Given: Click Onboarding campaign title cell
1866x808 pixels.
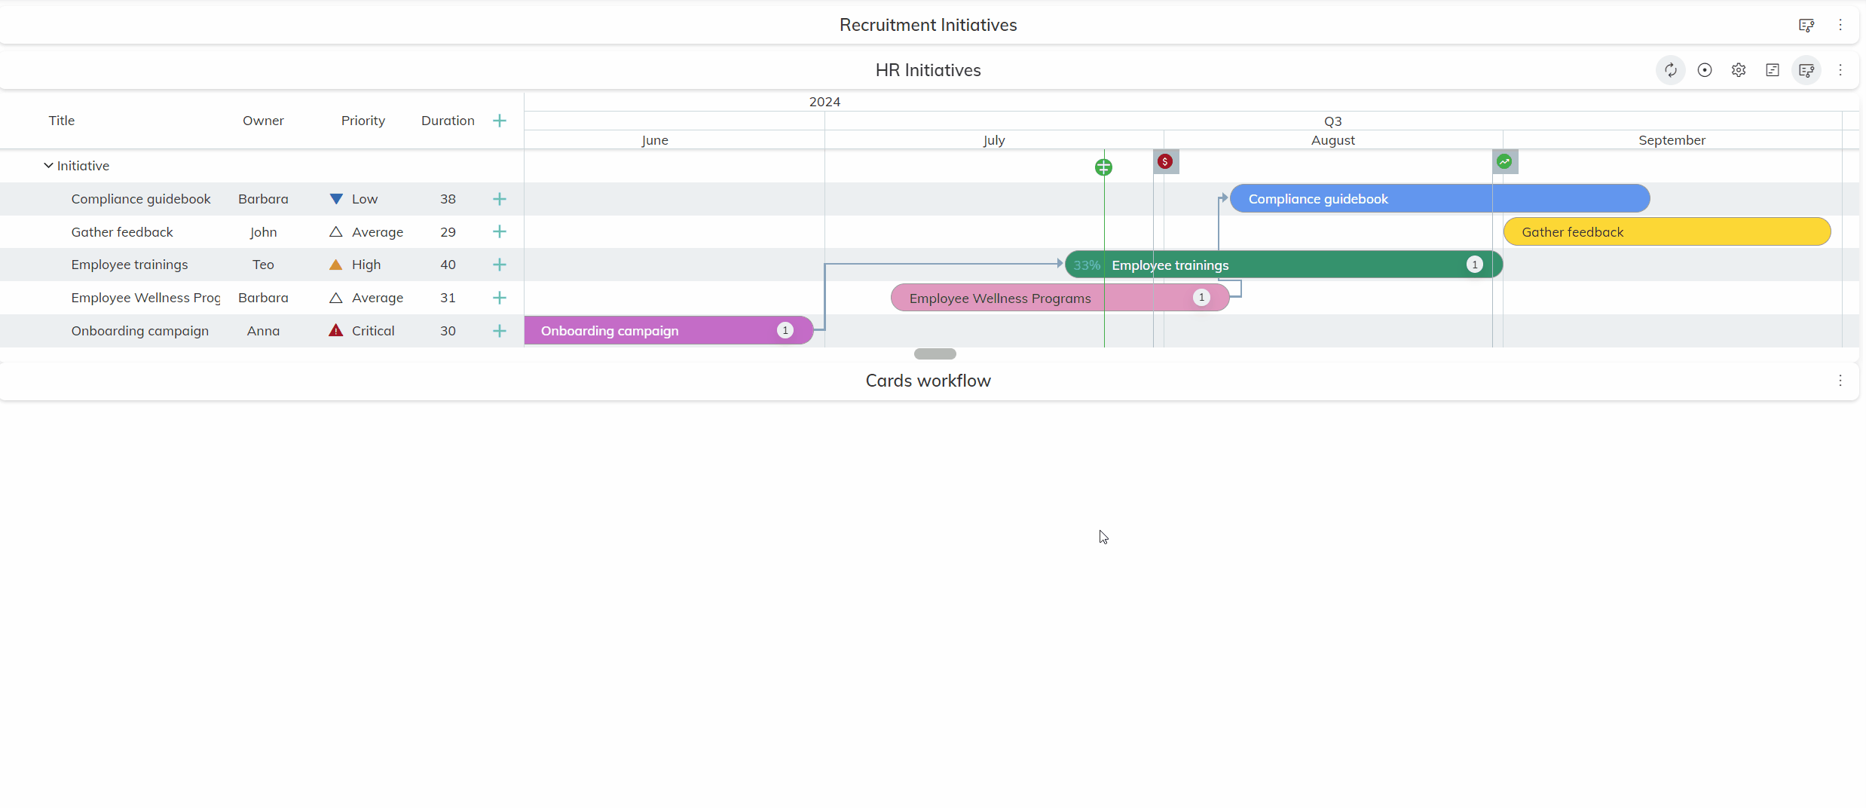Looking at the screenshot, I should [x=140, y=331].
